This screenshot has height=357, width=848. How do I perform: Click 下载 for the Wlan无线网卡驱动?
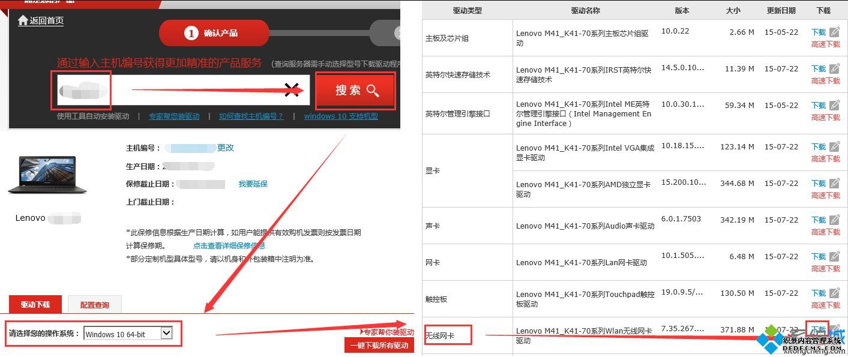819,329
